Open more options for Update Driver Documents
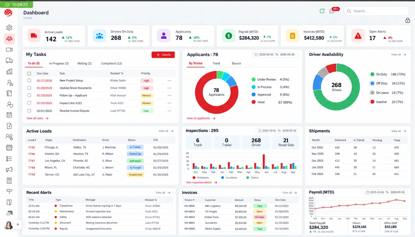The image size is (415, 237). 169,88
